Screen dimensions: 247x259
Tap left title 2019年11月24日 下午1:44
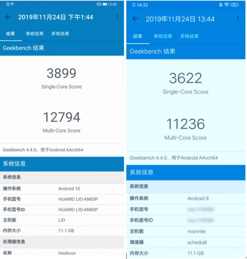tap(55, 17)
